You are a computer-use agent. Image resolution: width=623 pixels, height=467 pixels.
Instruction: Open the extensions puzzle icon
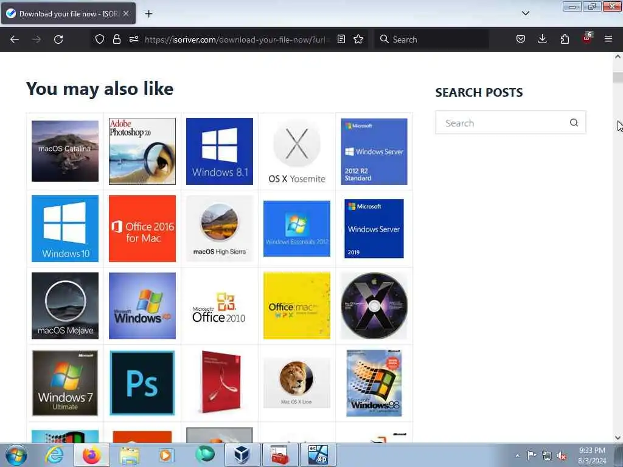[x=565, y=39]
